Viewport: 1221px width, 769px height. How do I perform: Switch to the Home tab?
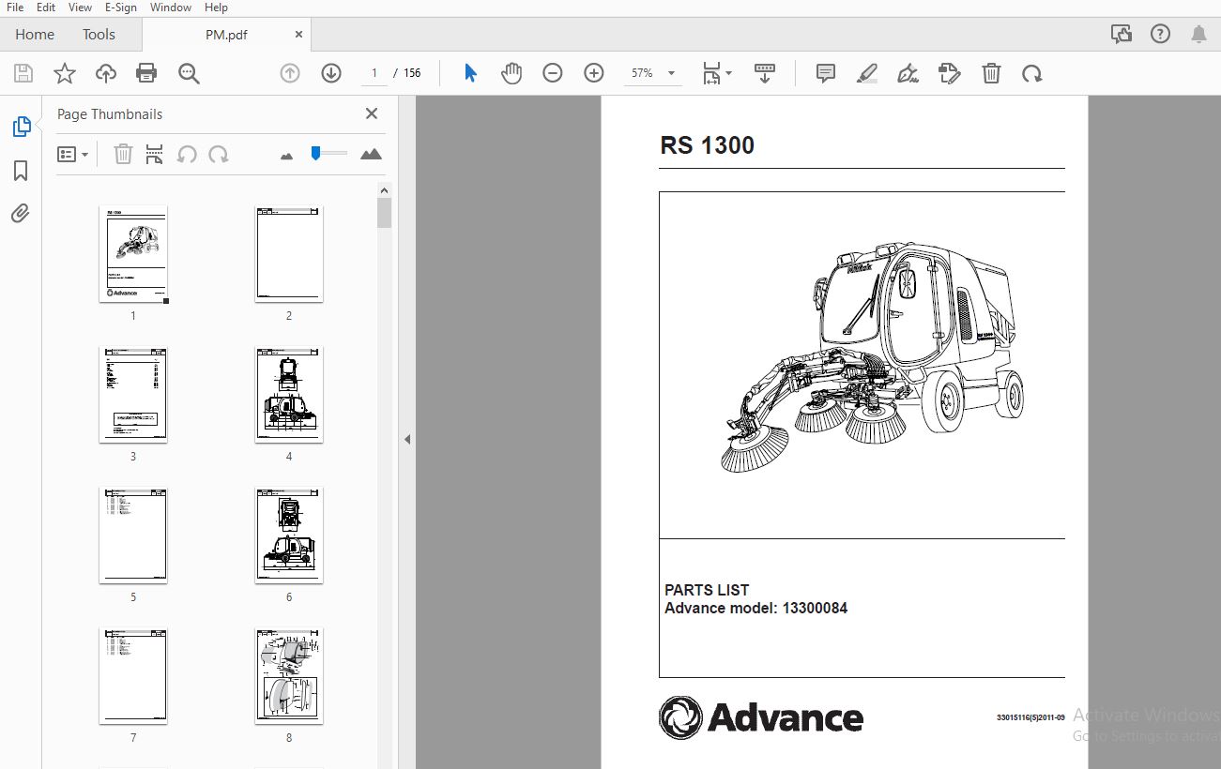tap(35, 34)
